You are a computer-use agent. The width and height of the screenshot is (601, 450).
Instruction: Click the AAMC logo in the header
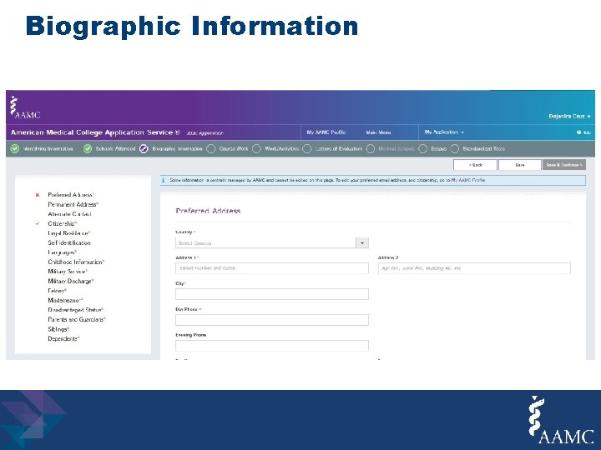tap(25, 107)
